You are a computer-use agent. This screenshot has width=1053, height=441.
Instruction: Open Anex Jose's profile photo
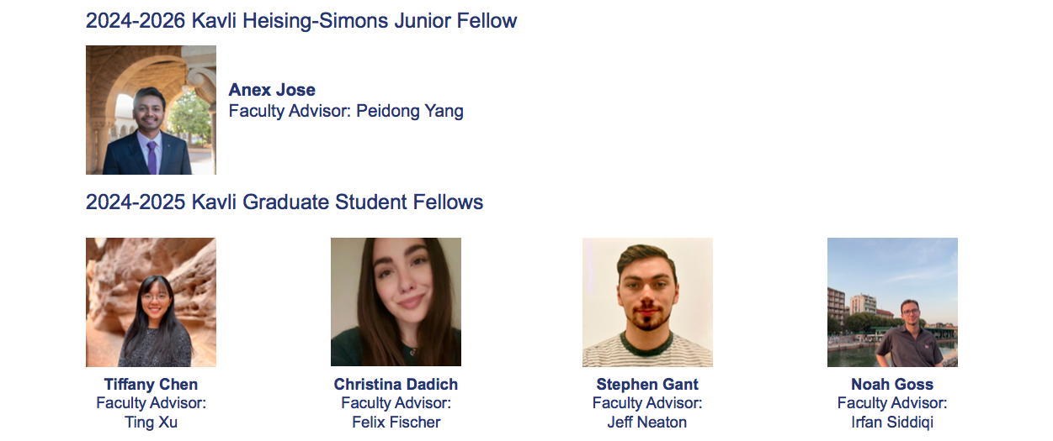tap(151, 110)
